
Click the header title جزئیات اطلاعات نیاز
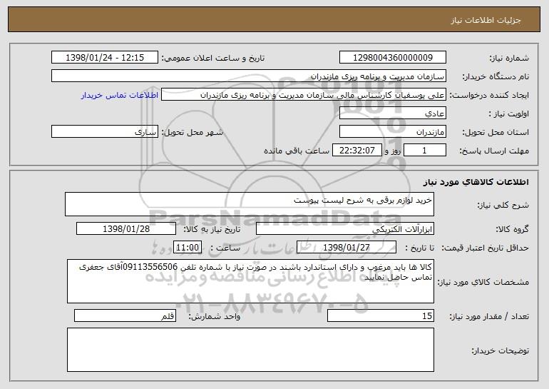pyautogui.click(x=486, y=20)
